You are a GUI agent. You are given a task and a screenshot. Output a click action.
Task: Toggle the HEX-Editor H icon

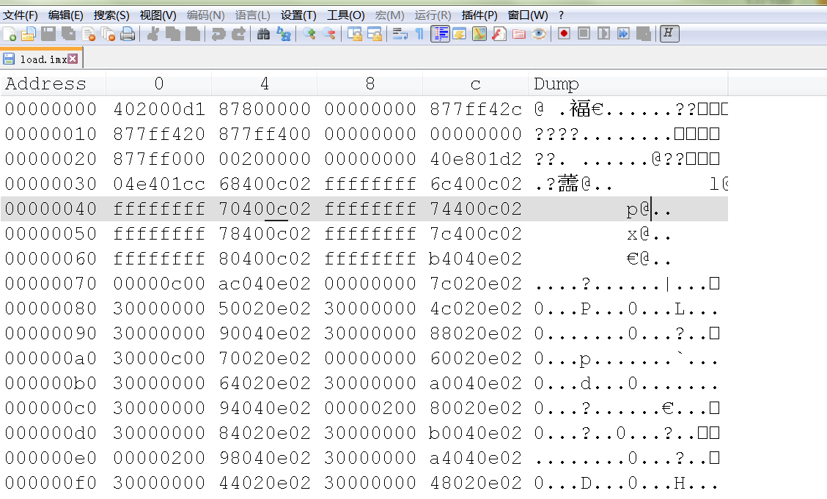tap(669, 33)
